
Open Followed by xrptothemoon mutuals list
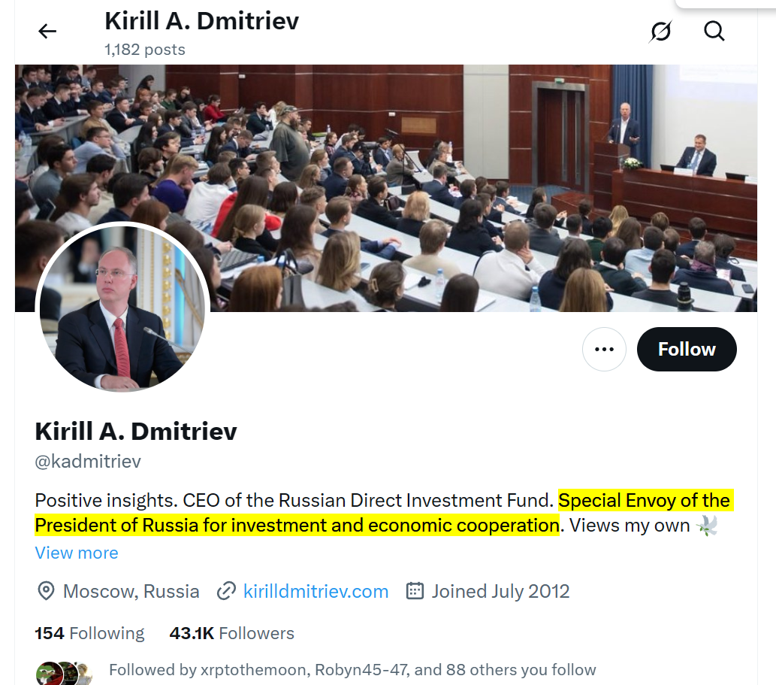point(352,670)
